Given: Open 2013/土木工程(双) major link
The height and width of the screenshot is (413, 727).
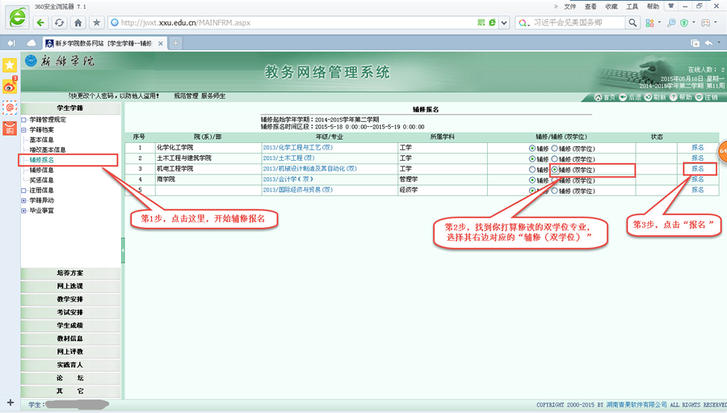Looking at the screenshot, I should coord(289,158).
